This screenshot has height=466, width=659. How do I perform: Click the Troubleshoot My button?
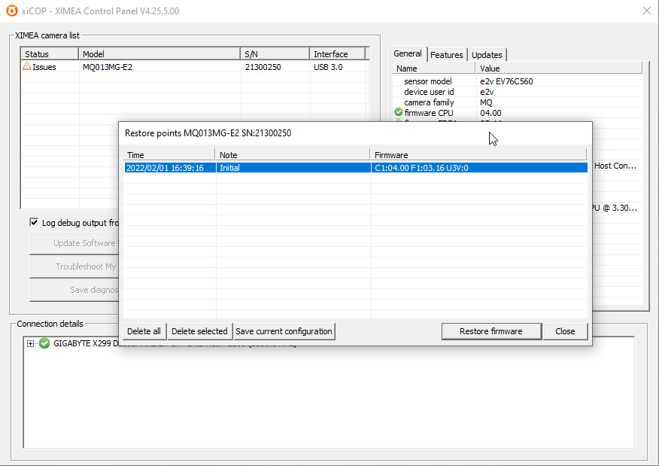click(x=74, y=267)
